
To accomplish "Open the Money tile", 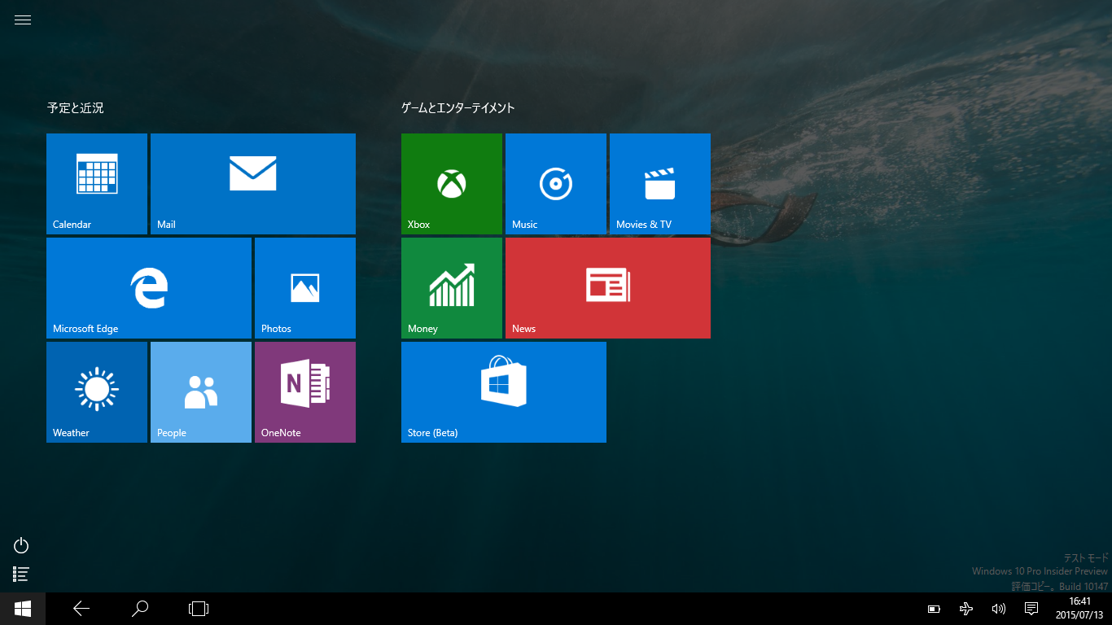I will [x=452, y=288].
